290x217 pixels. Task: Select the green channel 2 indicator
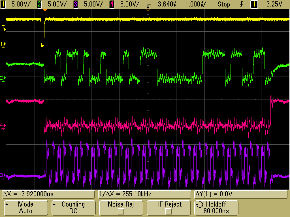[x=39, y=5]
